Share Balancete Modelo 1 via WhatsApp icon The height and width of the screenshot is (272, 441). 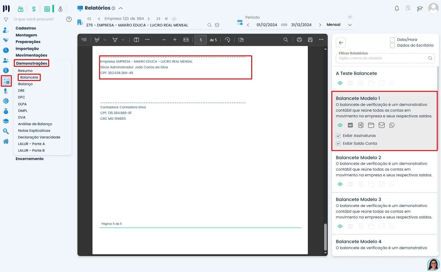[392, 125]
